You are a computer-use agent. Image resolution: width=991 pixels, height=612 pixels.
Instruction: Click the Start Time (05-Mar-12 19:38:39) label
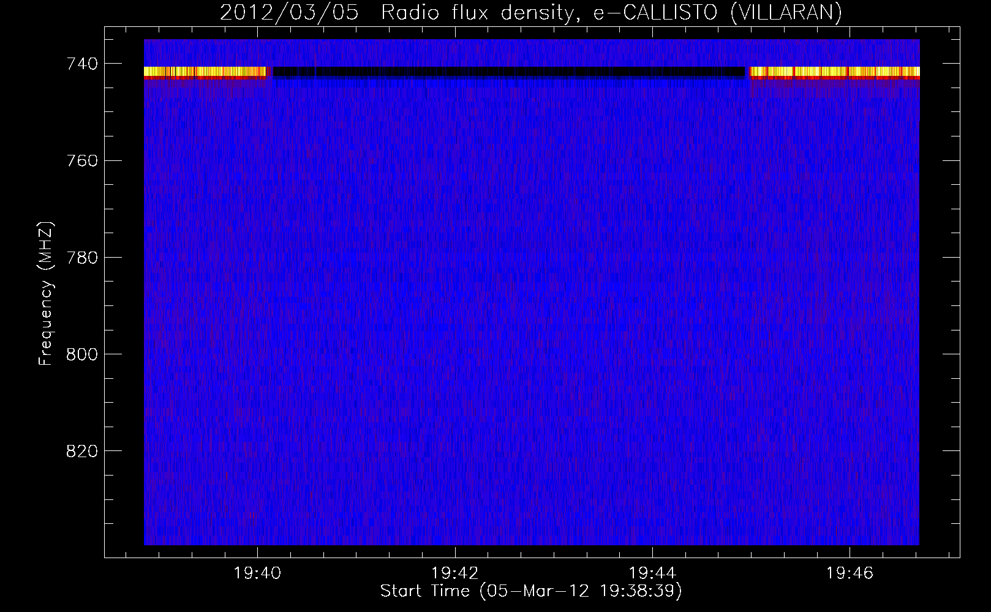tap(531, 591)
